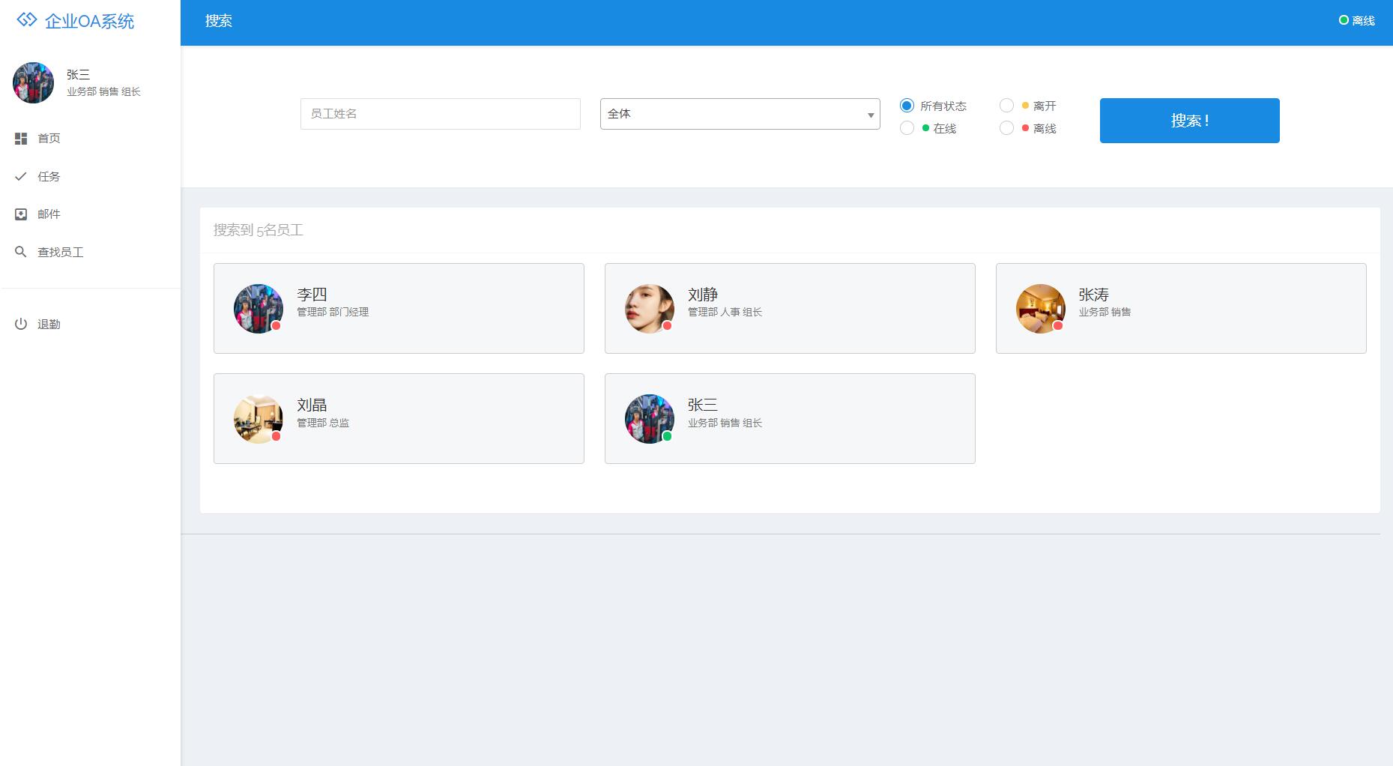
Task: Select the 离线 status radio button
Action: [1006, 128]
